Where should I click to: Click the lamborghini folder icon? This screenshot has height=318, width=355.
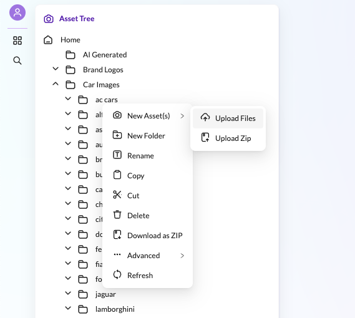[83, 309]
